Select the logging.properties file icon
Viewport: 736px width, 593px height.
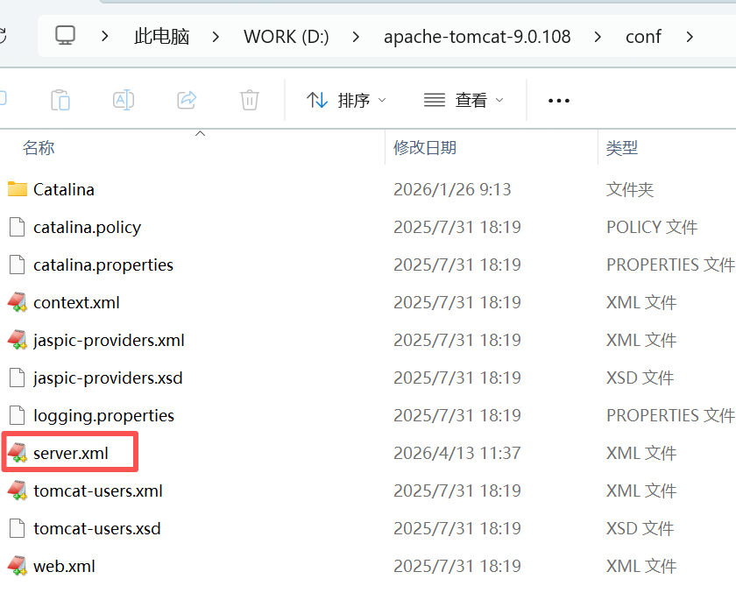[x=18, y=415]
